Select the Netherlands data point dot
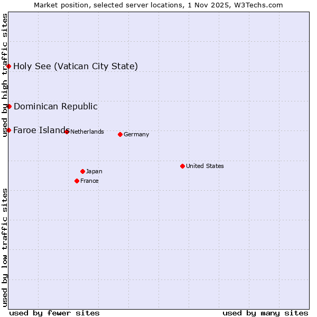 pos(67,132)
